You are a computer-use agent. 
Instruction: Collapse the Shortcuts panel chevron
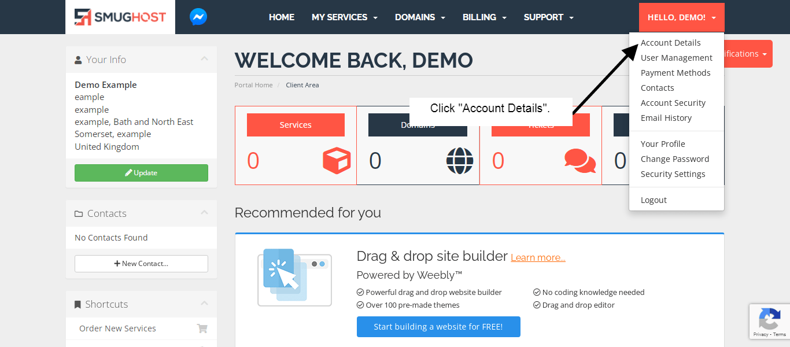click(x=204, y=304)
